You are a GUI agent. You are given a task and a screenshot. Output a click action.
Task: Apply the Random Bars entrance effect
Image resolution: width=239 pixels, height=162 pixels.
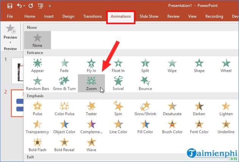click(38, 83)
